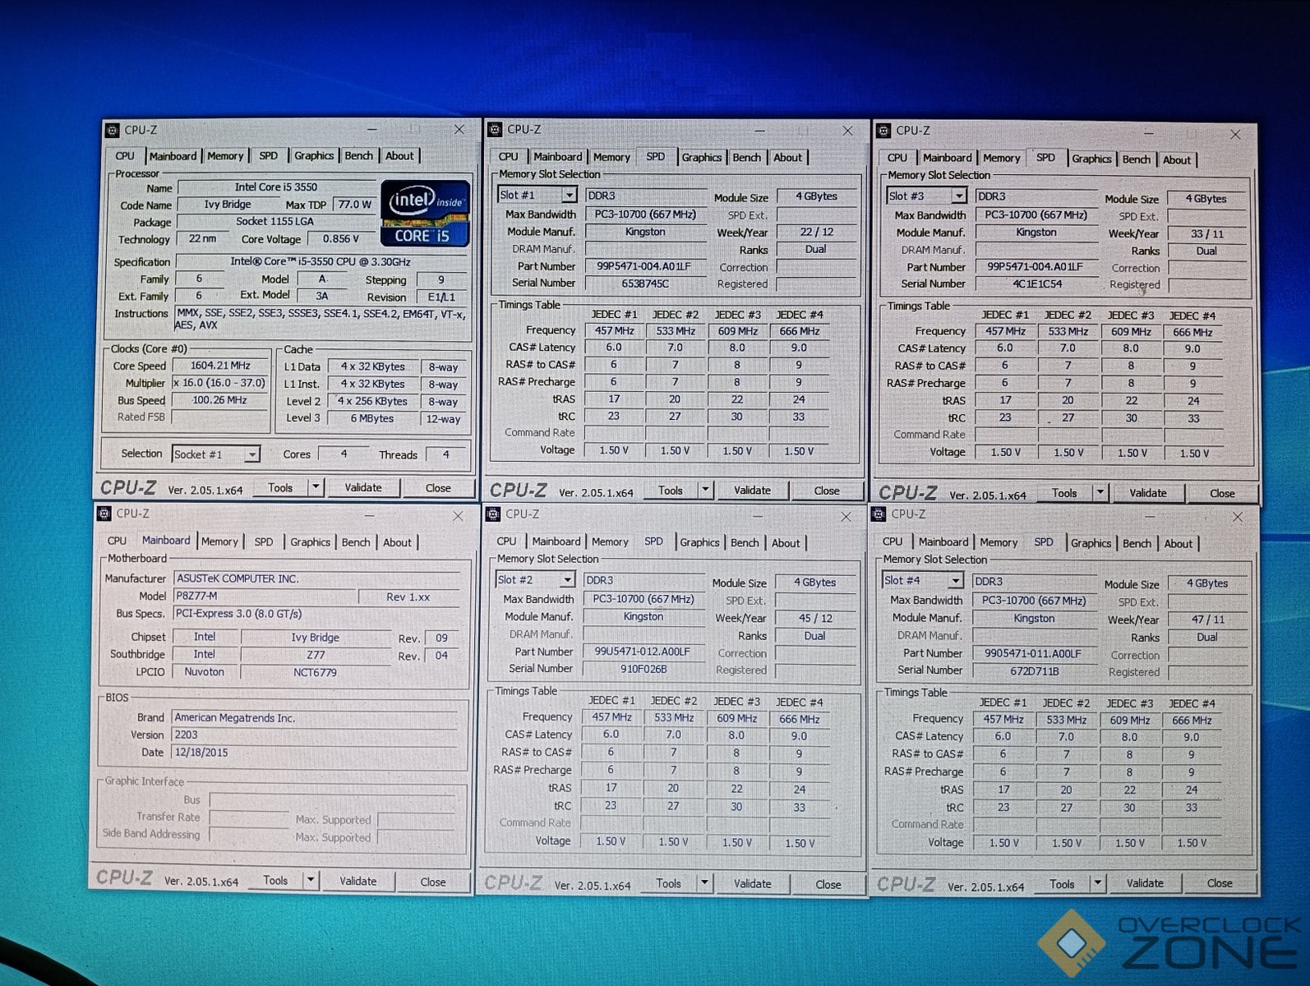Click Close button in the Slot #4 window

click(1220, 883)
